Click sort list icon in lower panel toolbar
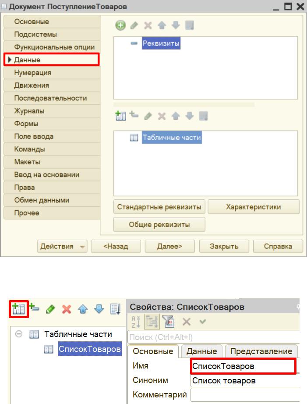The image size is (307, 404). coord(115,308)
